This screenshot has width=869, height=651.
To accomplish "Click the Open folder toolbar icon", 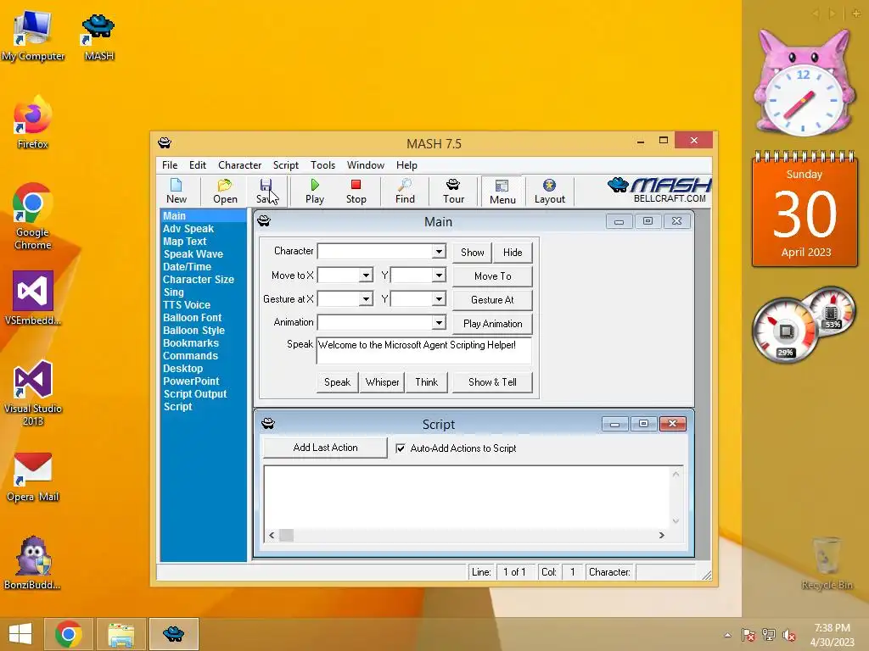I will click(x=225, y=191).
